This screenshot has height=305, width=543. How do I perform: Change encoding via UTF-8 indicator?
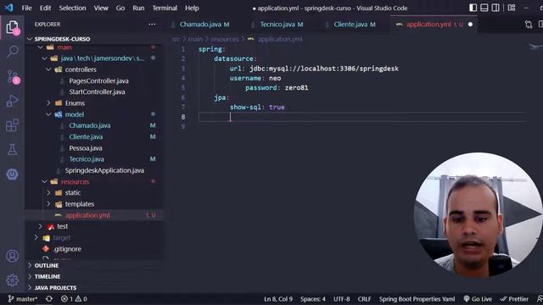(x=341, y=299)
